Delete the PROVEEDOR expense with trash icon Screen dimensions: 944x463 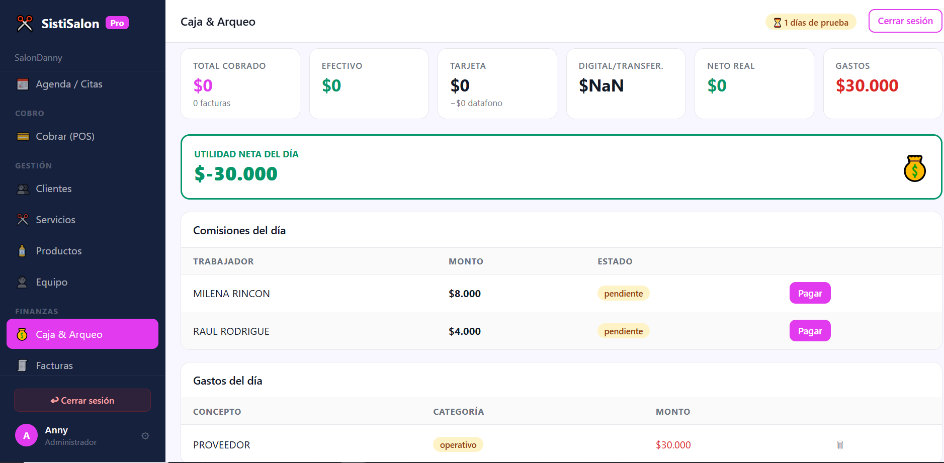pos(839,445)
